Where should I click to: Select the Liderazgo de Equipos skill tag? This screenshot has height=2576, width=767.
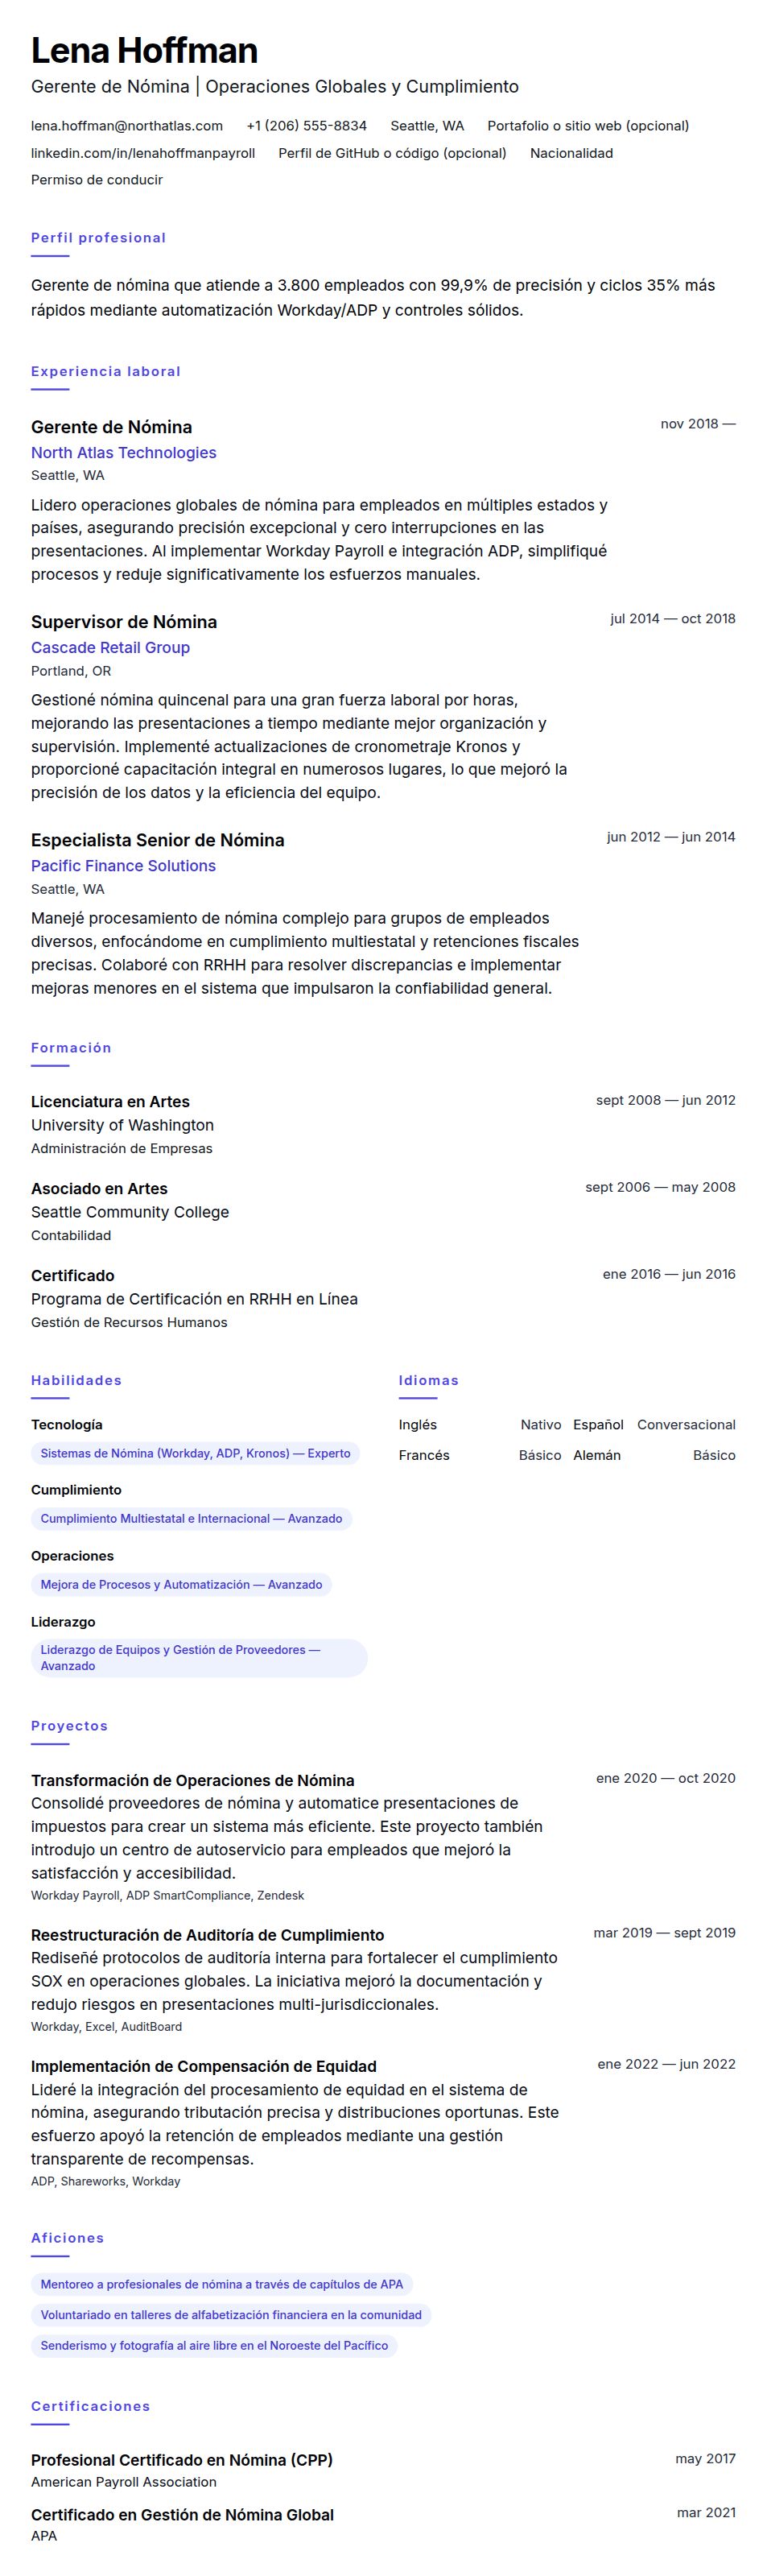pos(199,1658)
